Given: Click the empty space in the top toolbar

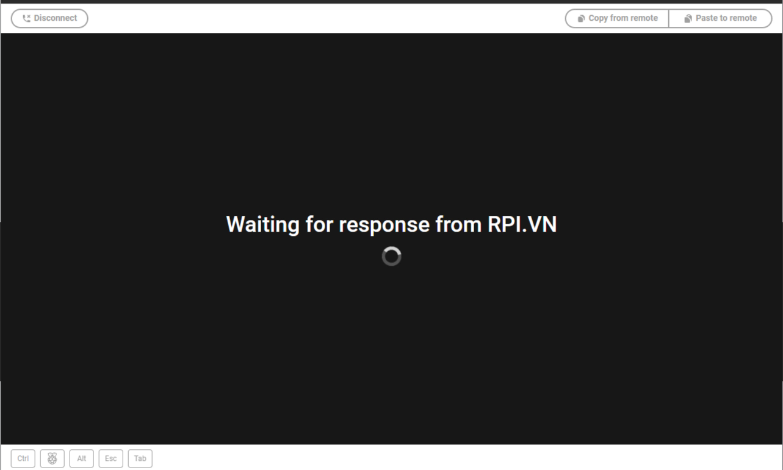Looking at the screenshot, I should click(327, 18).
